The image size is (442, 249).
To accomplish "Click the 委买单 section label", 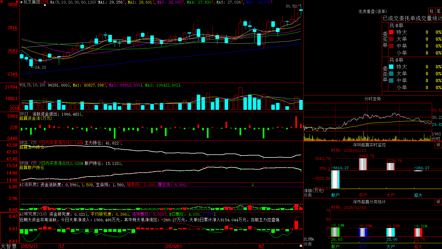I will (385, 39).
